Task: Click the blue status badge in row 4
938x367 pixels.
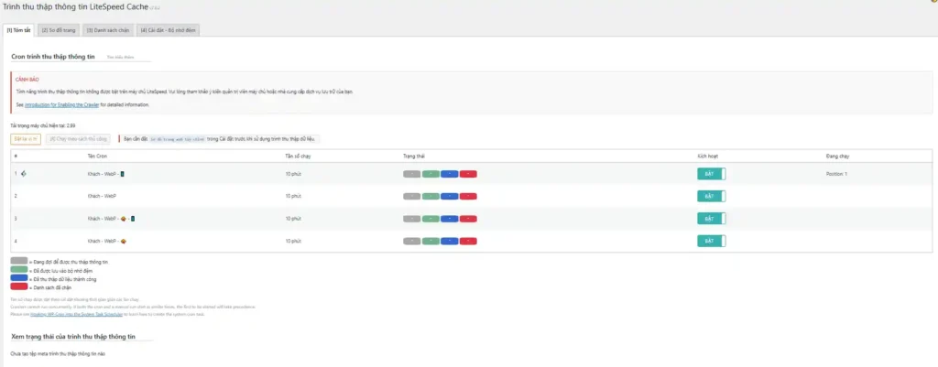Action: 449,241
